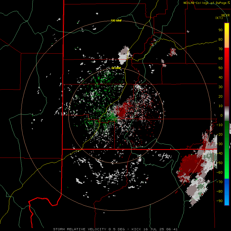Click the Storm Relative Velocity caption at bottom

[115, 229]
